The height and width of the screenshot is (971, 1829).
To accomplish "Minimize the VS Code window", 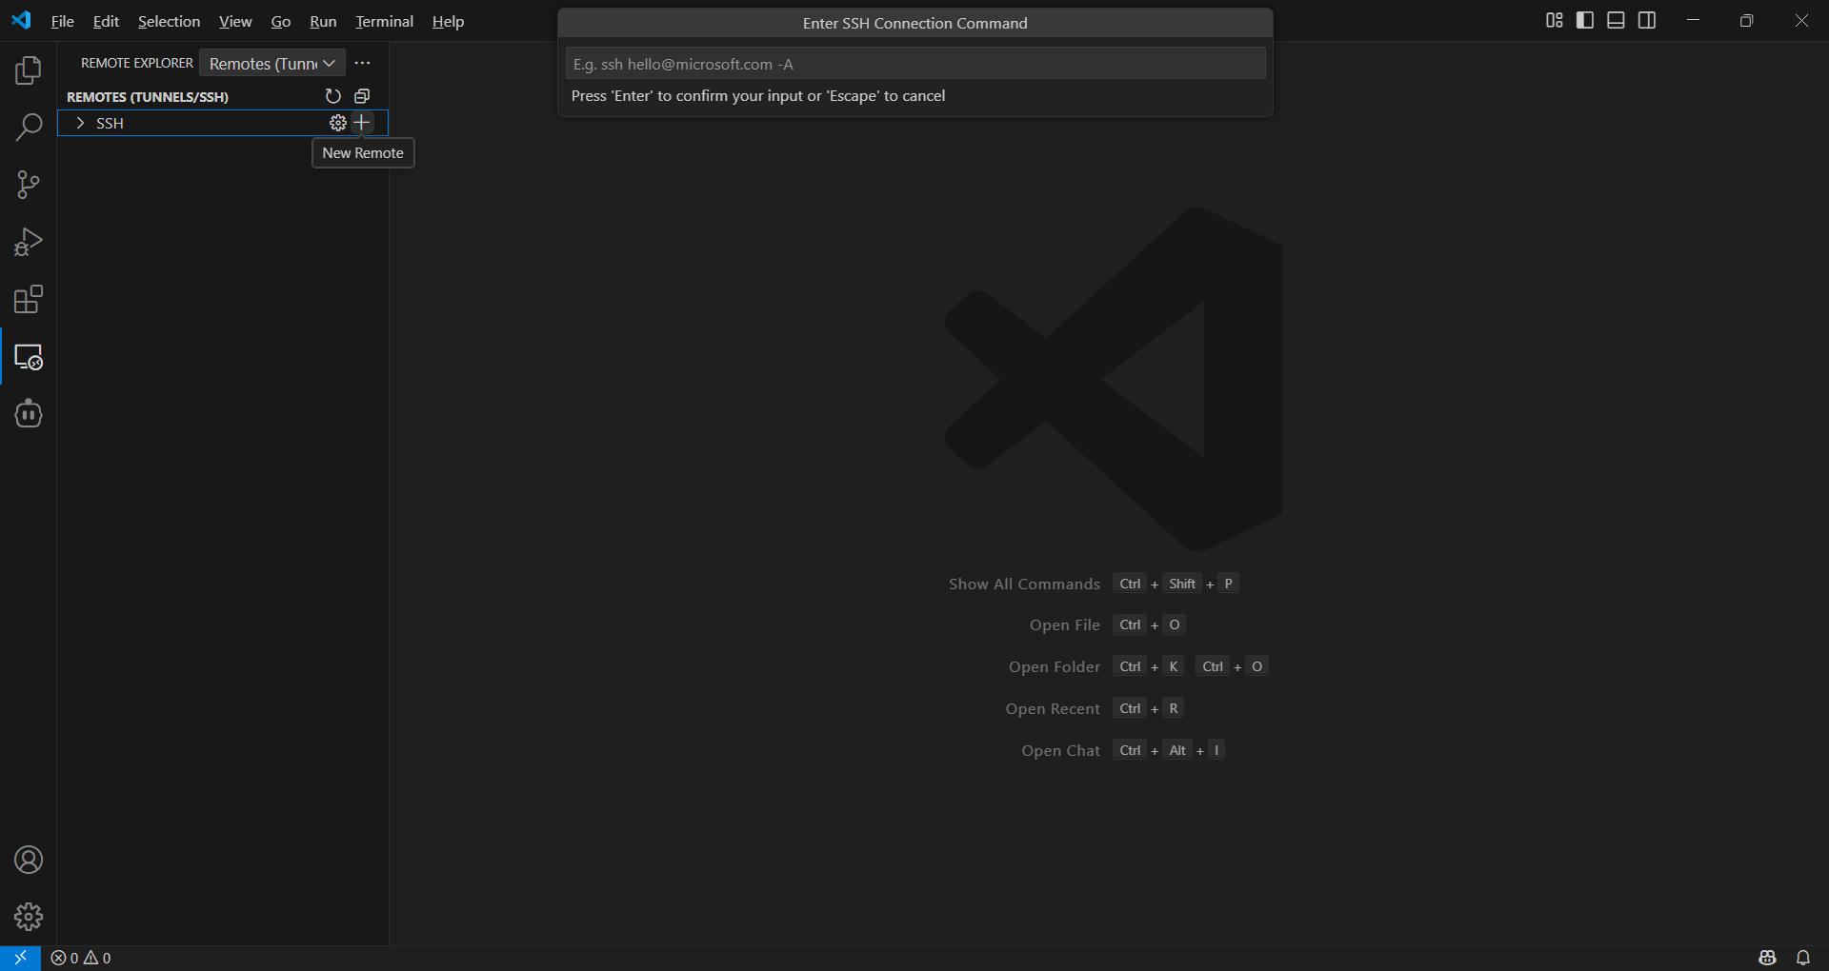I will pos(1693,21).
